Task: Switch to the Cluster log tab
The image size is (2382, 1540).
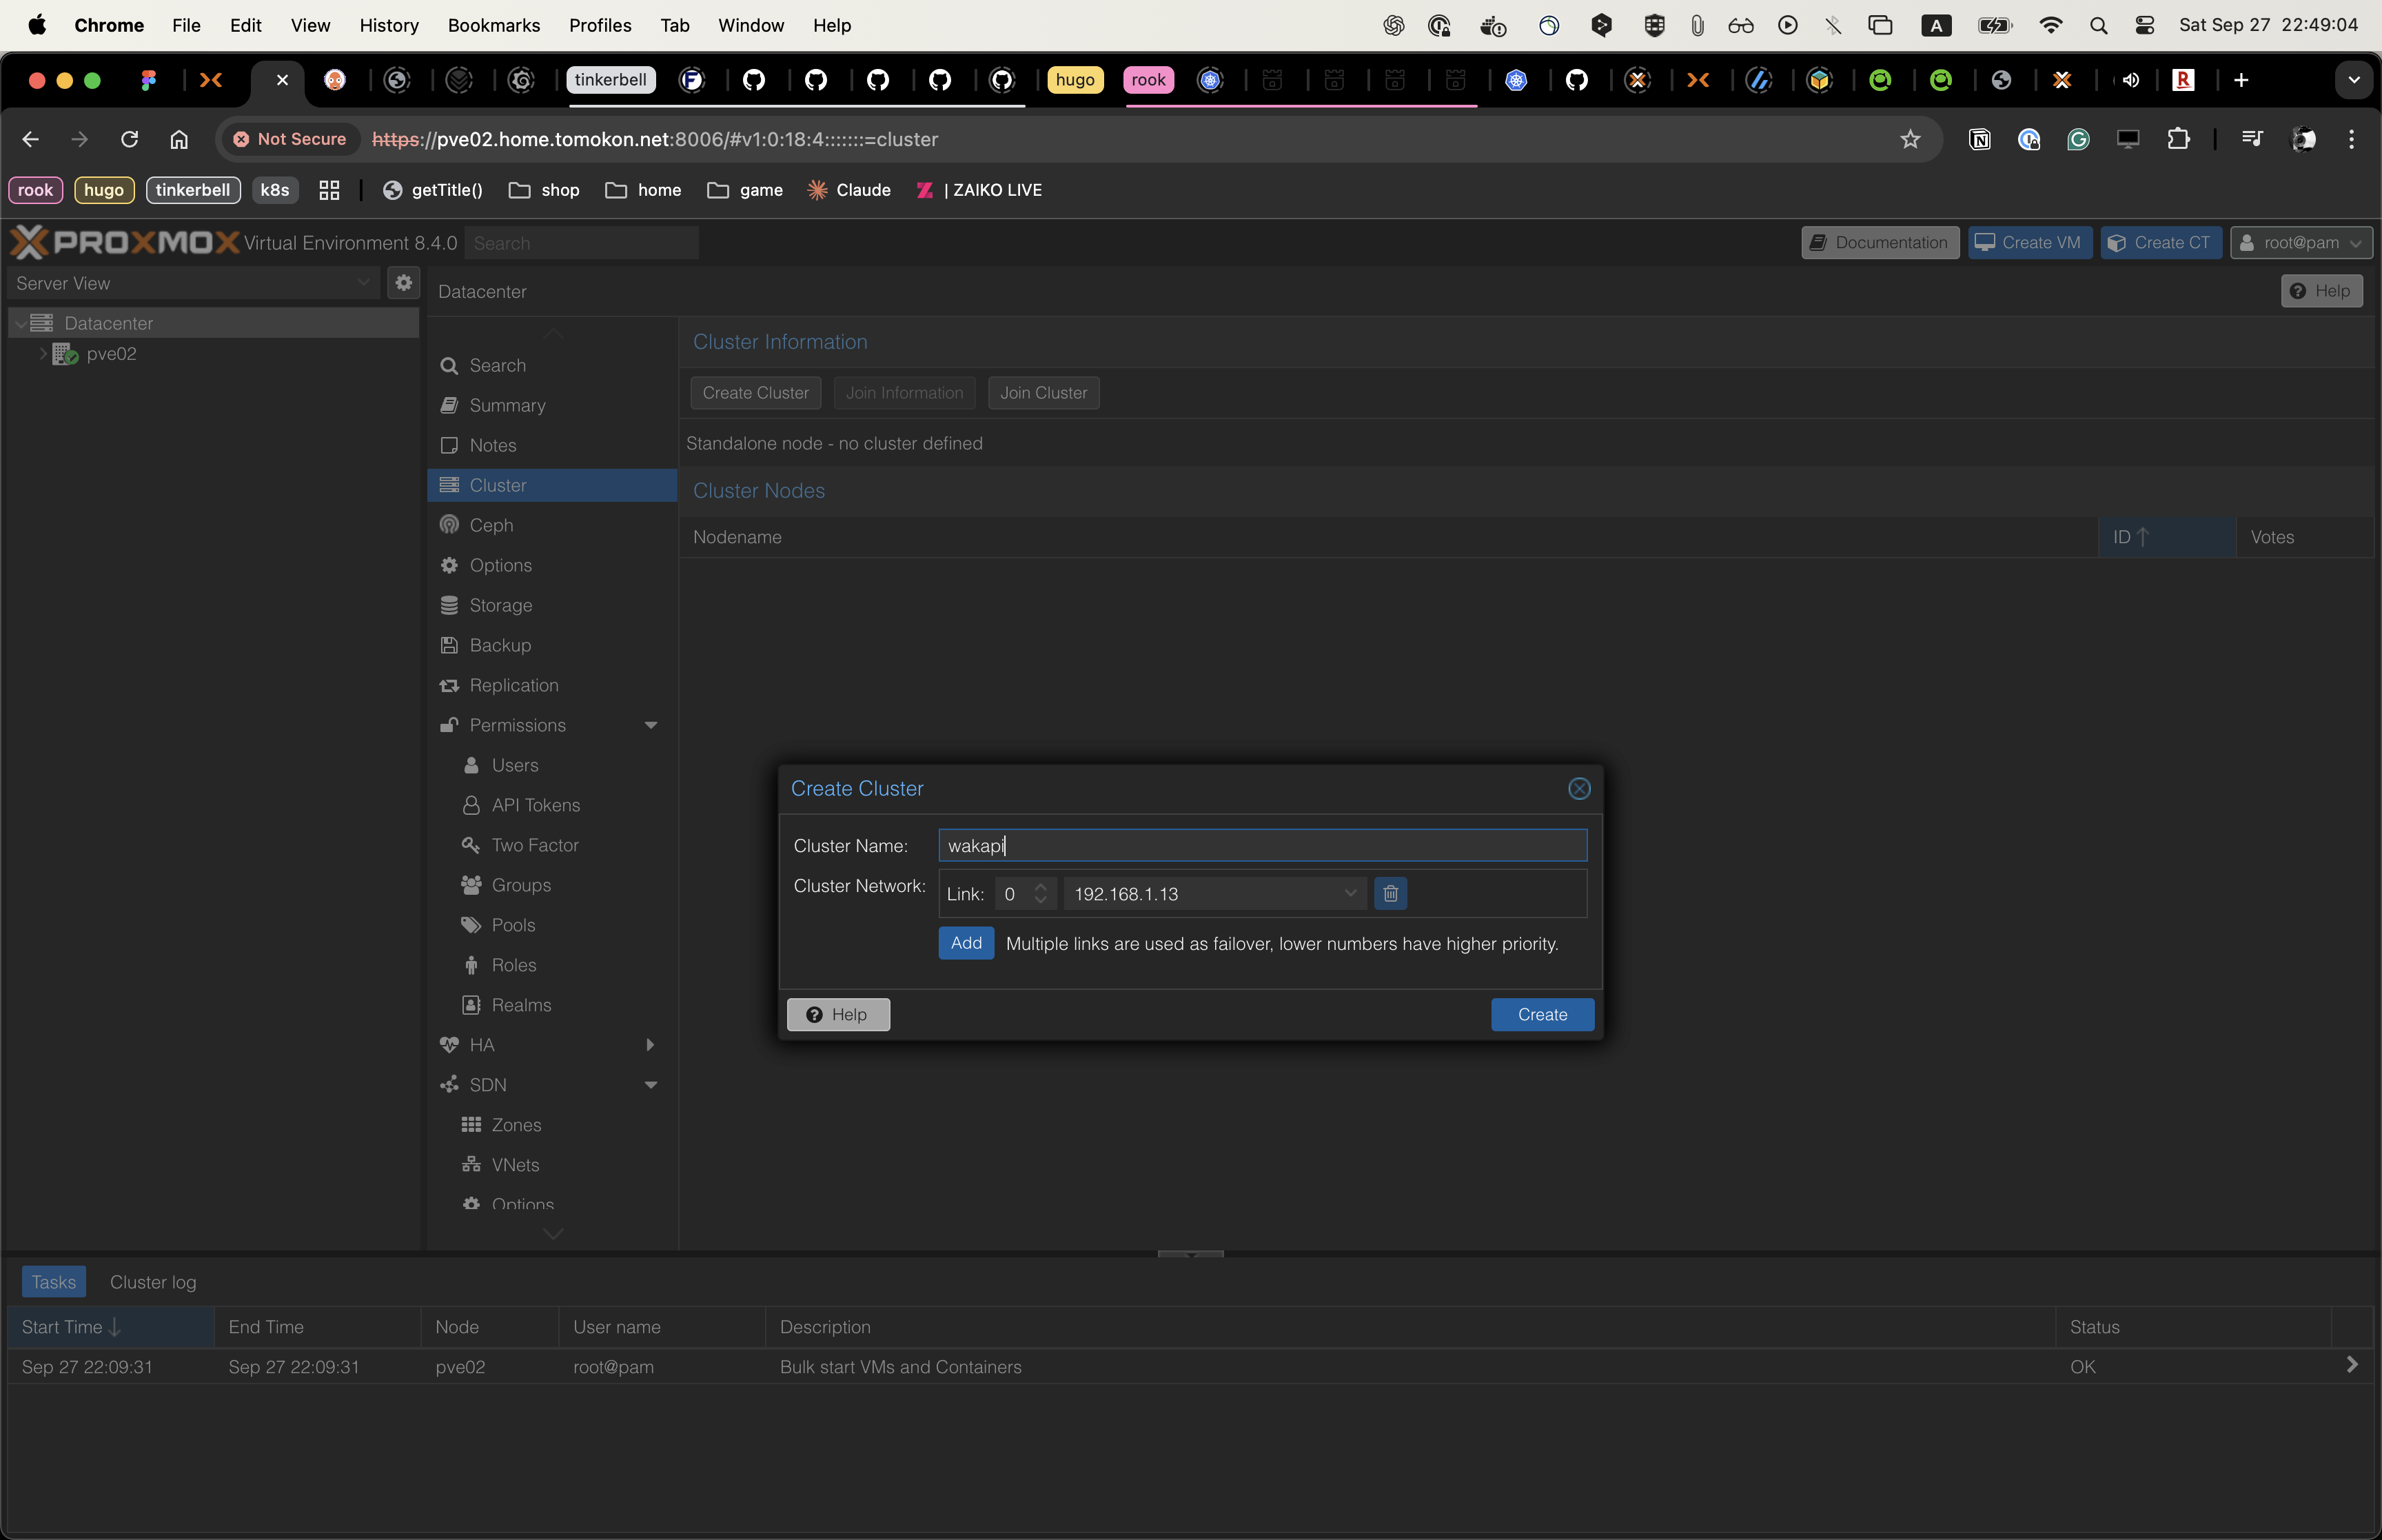Action: click(x=152, y=1282)
